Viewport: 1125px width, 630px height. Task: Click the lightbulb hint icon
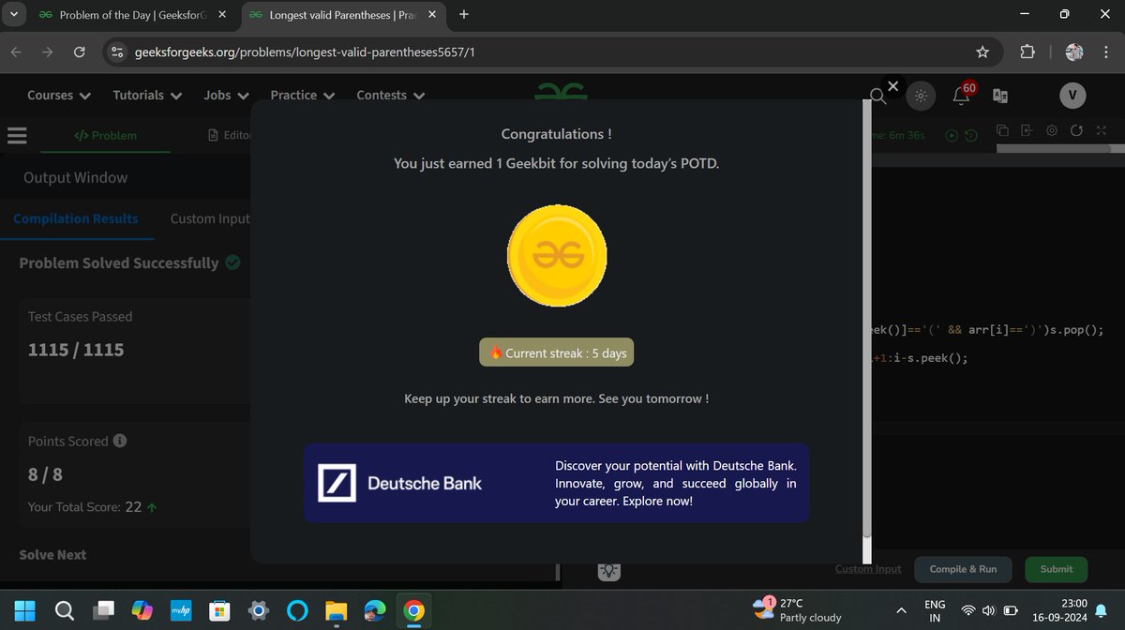[609, 569]
